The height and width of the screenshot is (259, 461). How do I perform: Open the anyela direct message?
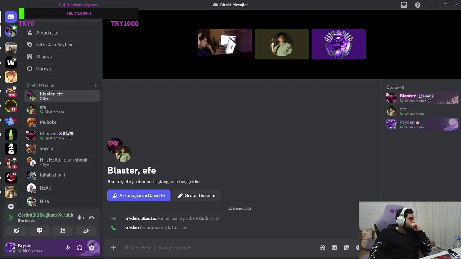[62, 149]
